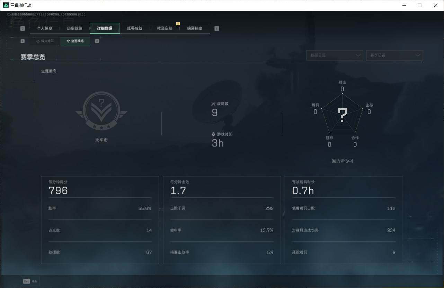This screenshot has height=288, width=444.
Task: Click the A key previous-mode hint
Action: click(x=23, y=41)
